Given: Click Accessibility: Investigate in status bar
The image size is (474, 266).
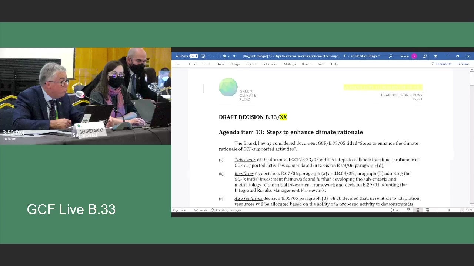Looking at the screenshot, I should 226,210.
